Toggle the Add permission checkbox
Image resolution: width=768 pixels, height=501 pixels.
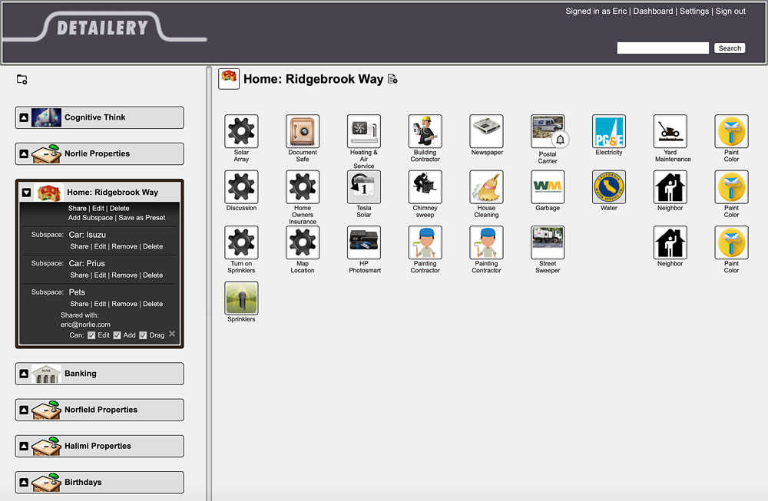tap(118, 335)
